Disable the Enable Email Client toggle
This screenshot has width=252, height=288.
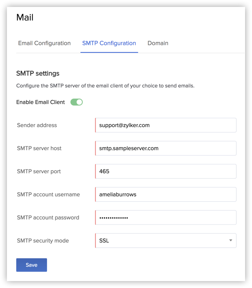tap(77, 102)
